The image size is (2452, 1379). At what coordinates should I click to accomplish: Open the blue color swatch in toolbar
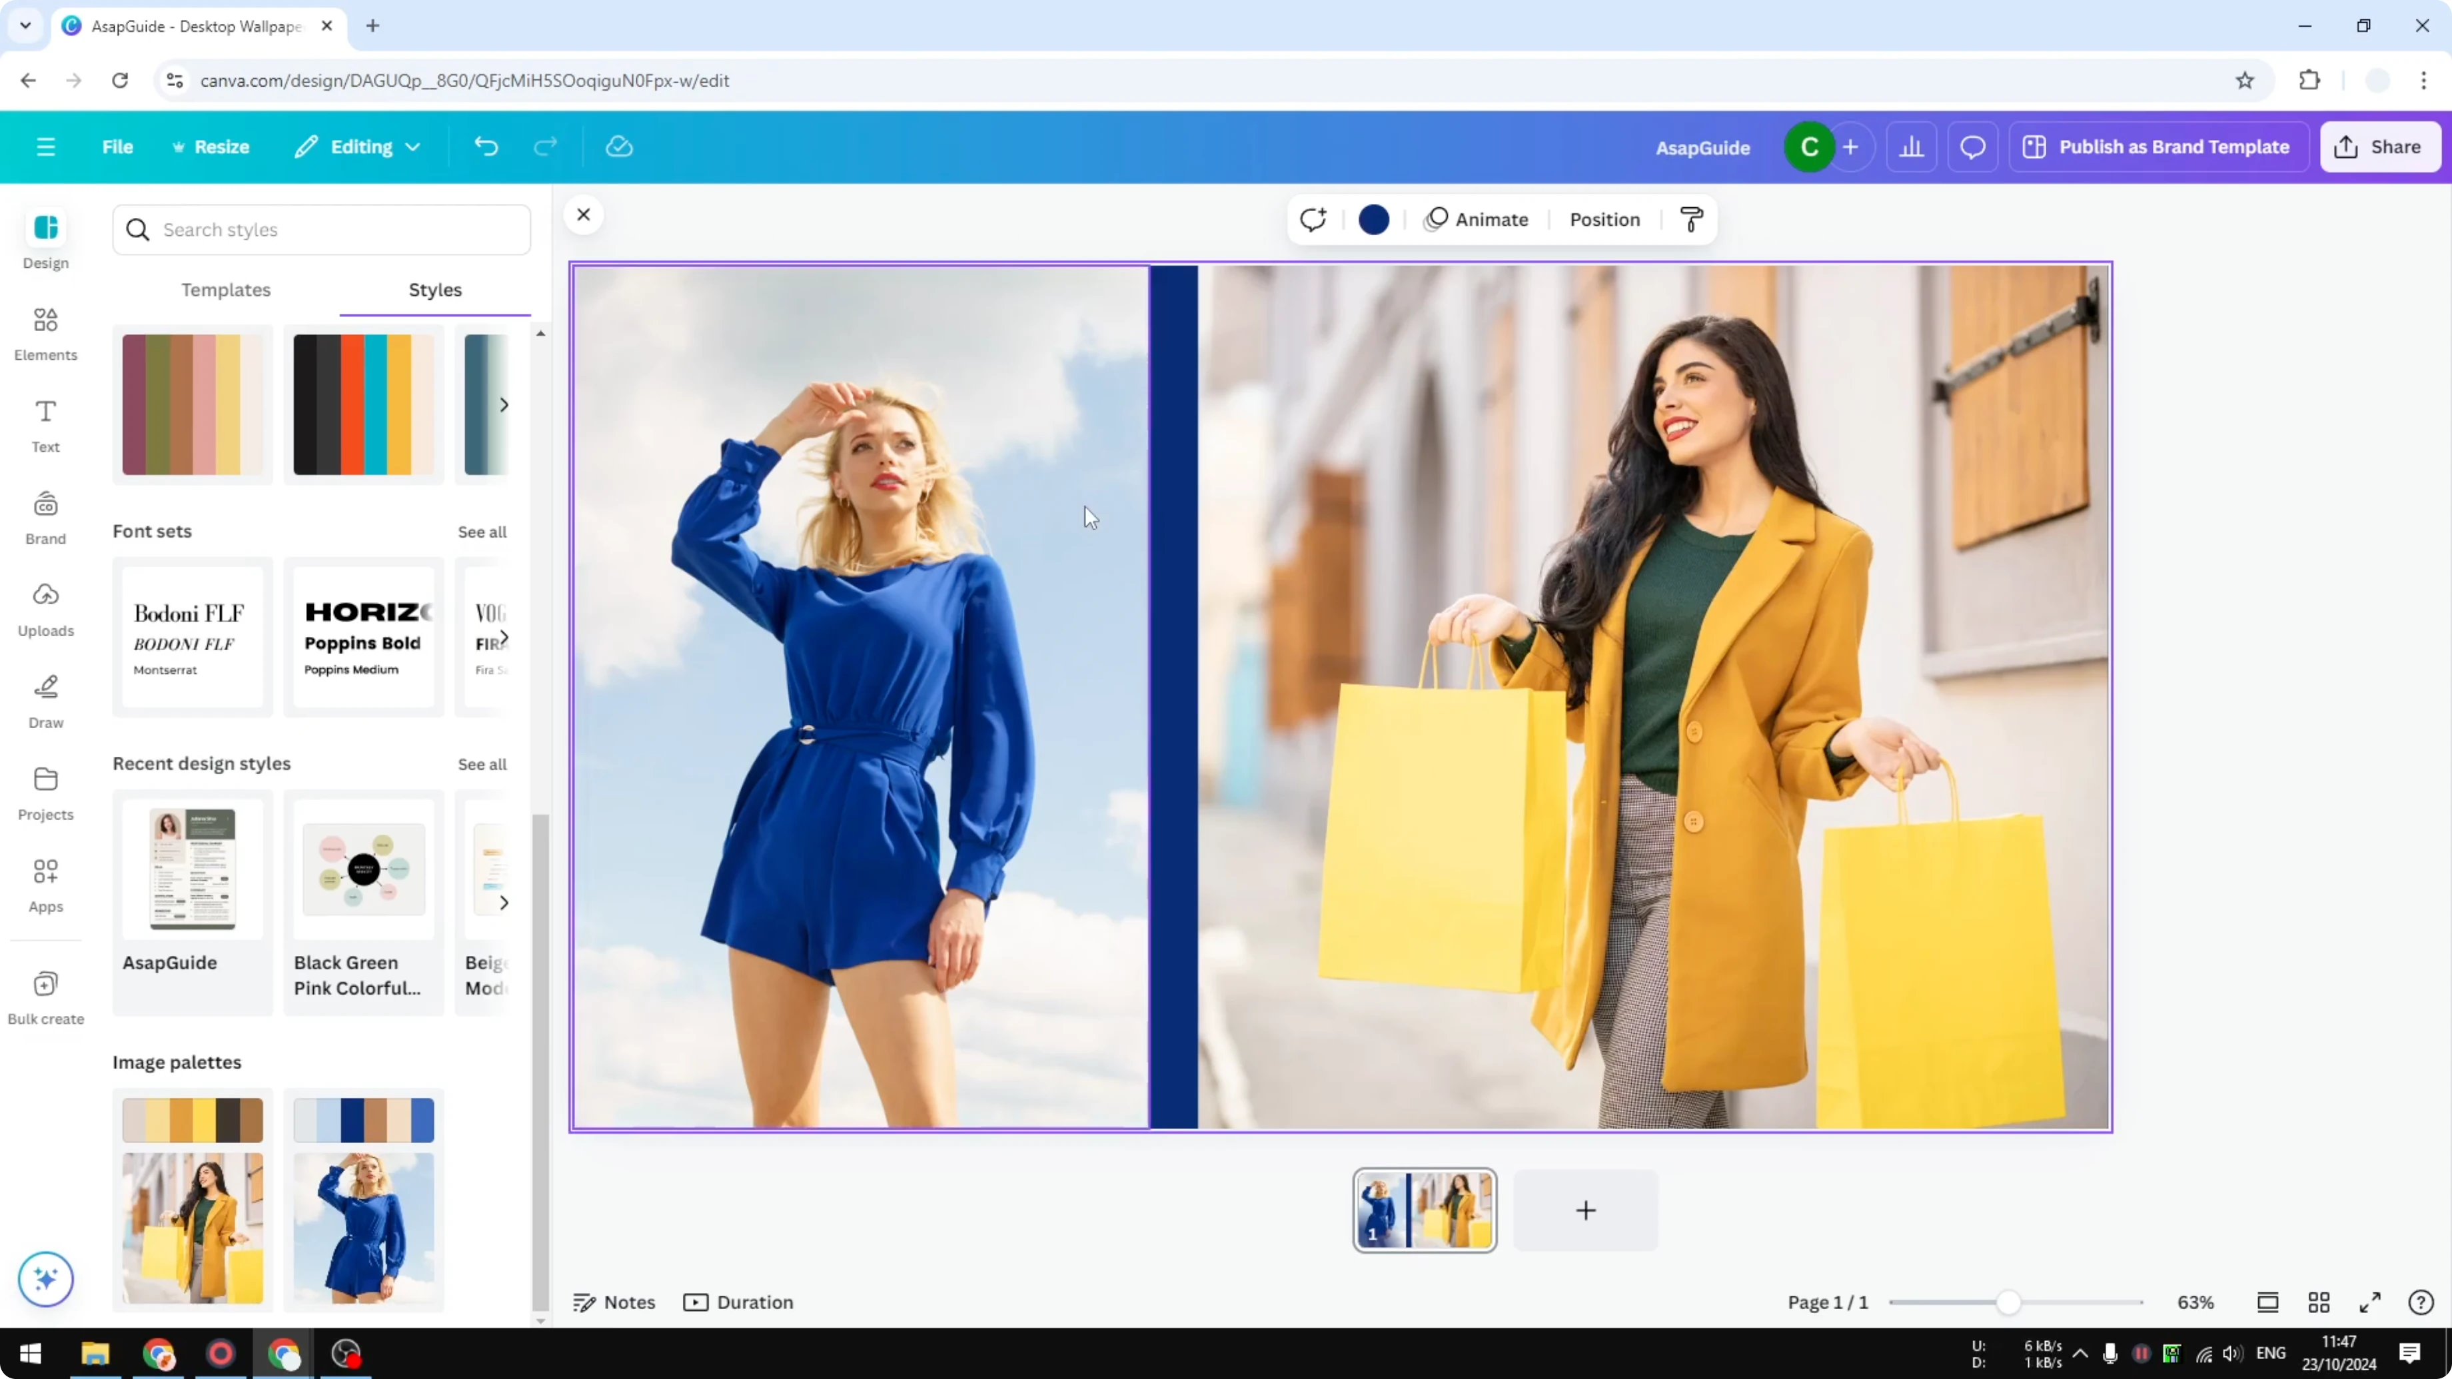click(1373, 219)
